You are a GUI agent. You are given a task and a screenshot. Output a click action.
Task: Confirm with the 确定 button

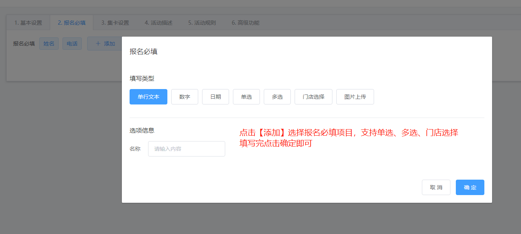[x=470, y=187]
